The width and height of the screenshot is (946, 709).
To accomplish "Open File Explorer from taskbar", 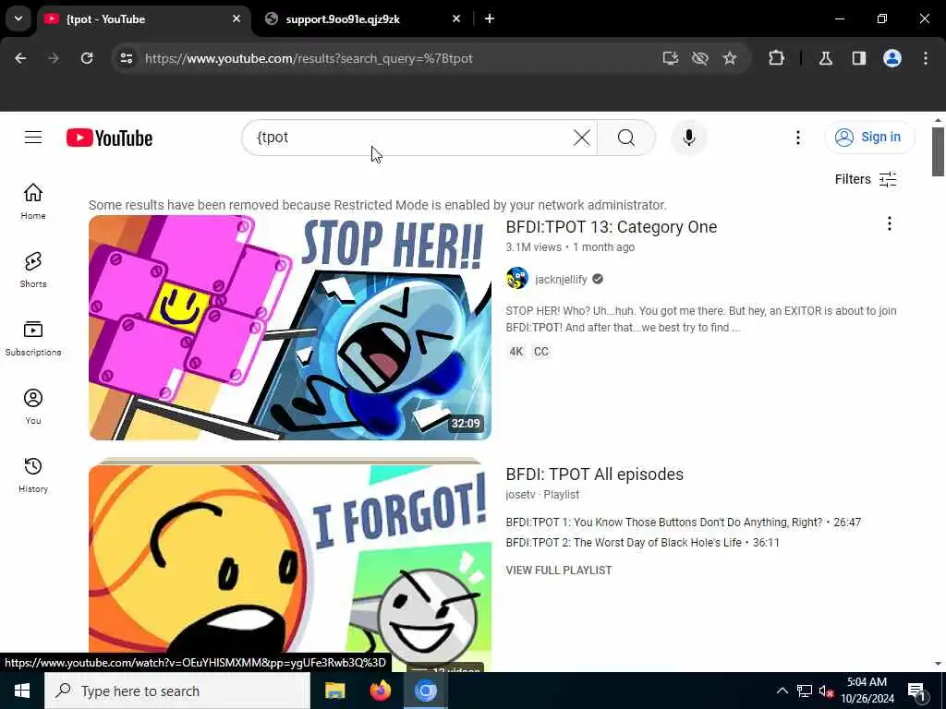I will click(334, 691).
